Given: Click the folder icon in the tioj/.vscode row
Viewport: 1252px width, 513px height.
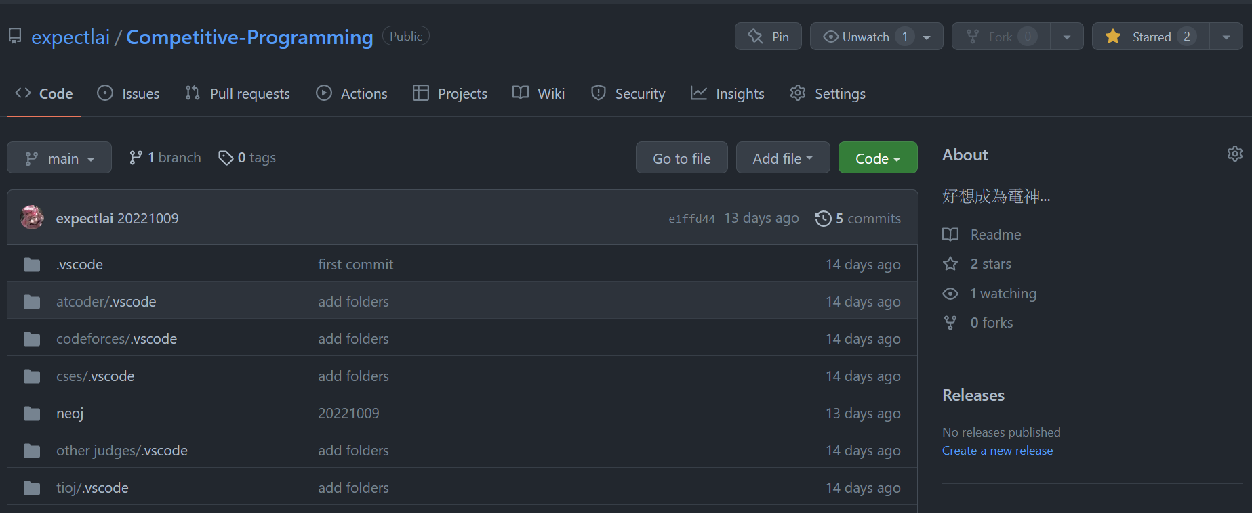Looking at the screenshot, I should tap(32, 488).
